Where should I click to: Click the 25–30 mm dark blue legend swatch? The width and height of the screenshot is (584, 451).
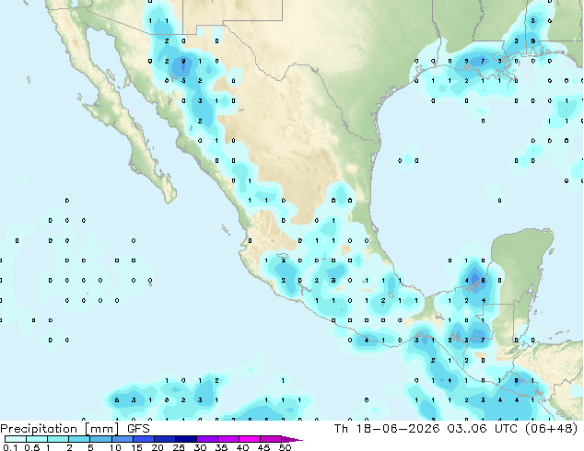185,439
